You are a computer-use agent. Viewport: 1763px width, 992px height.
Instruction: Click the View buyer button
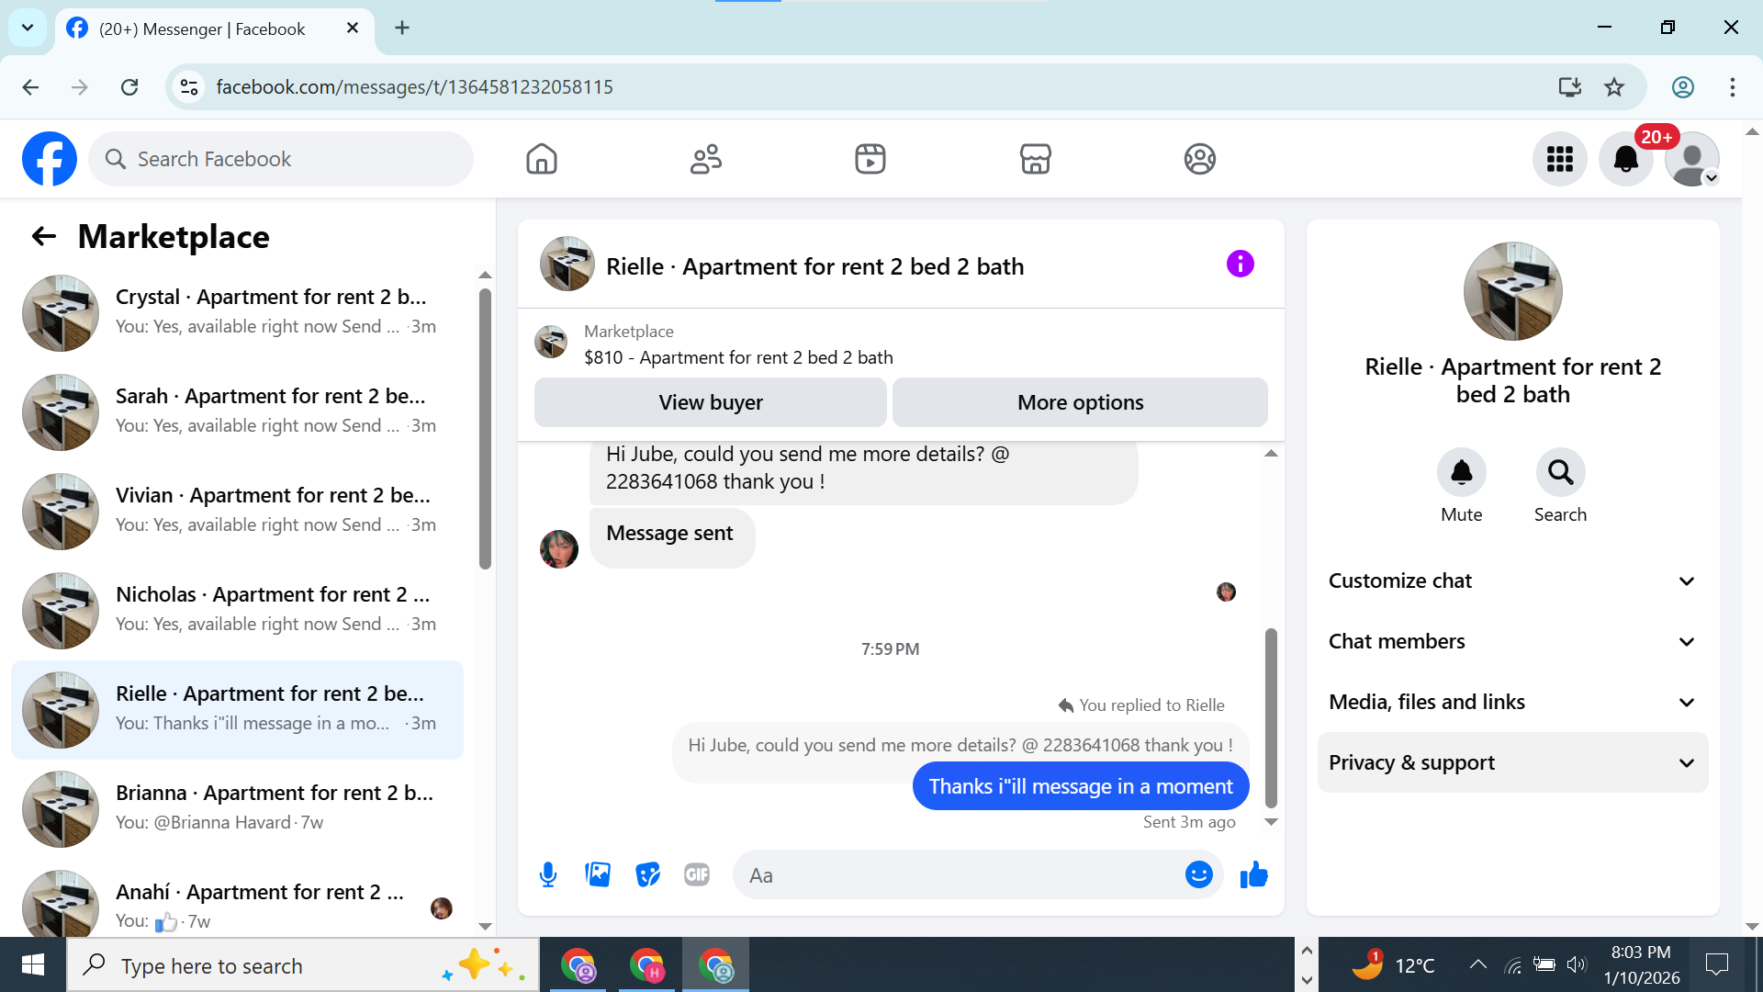click(710, 402)
